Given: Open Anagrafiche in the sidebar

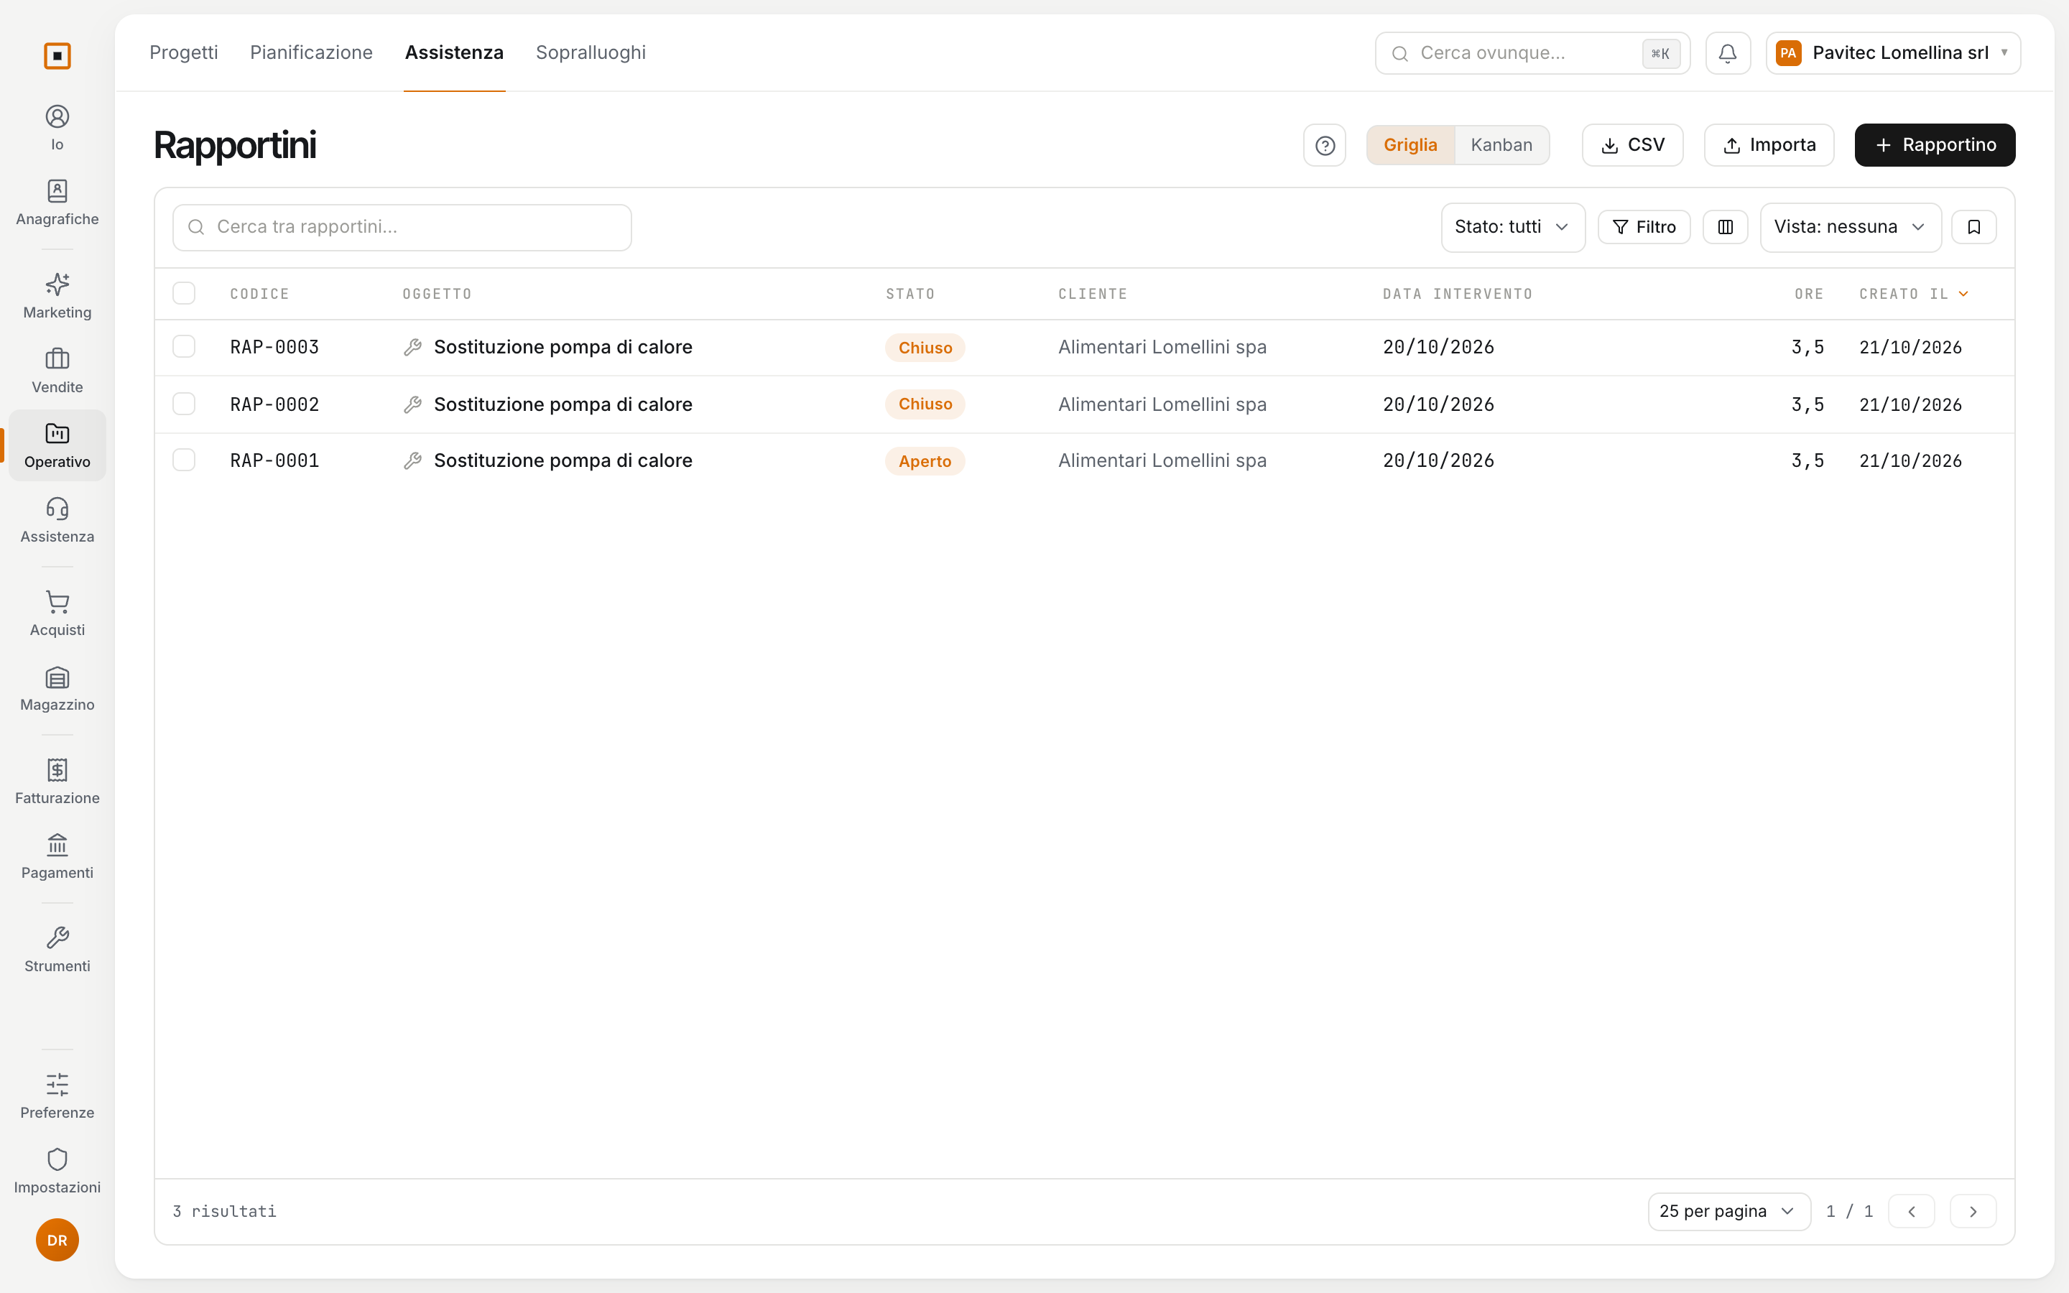Looking at the screenshot, I should [x=57, y=203].
